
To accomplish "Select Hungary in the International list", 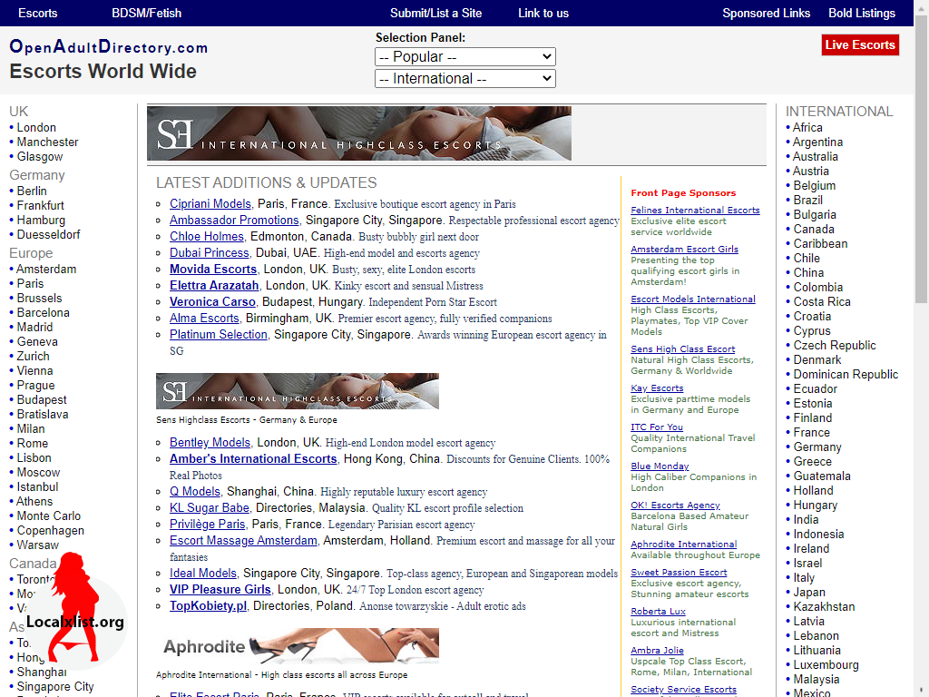I will tap(816, 505).
